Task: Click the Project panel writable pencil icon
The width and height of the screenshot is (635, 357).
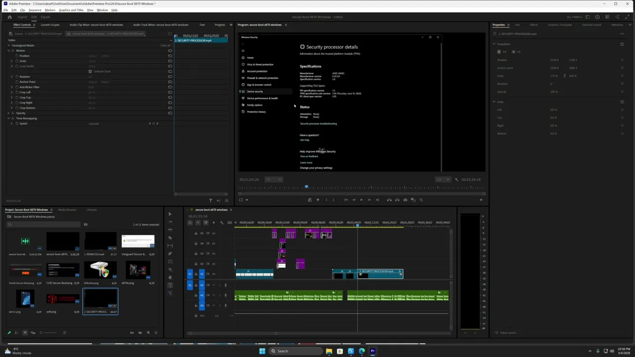Action: pyautogui.click(x=9, y=333)
